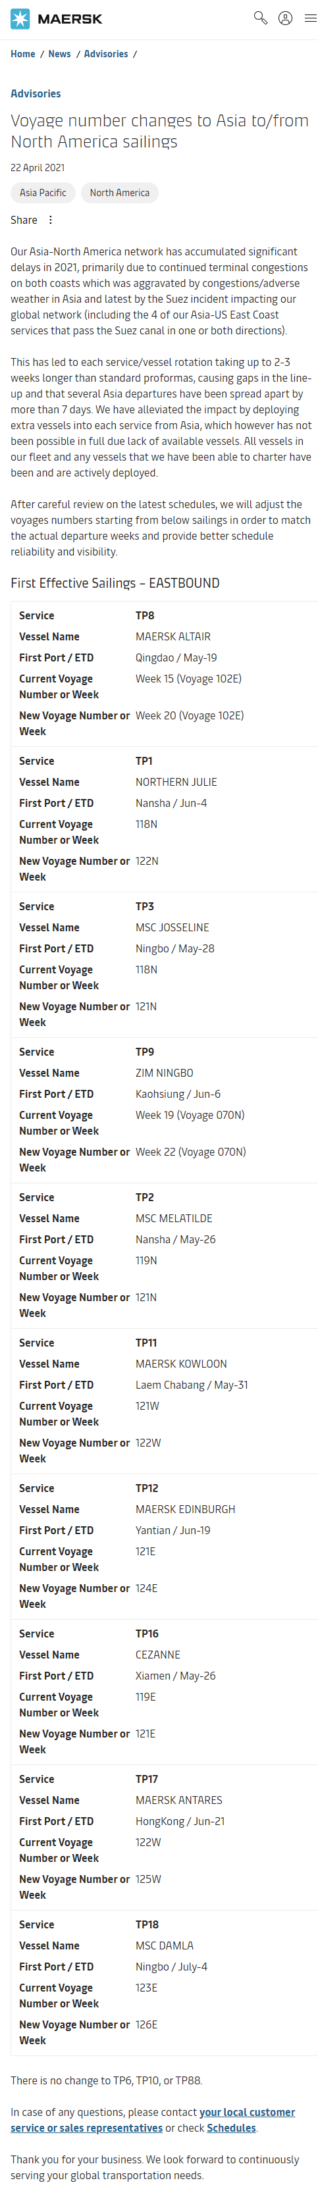Click the Maersk star logo

[x=20, y=18]
